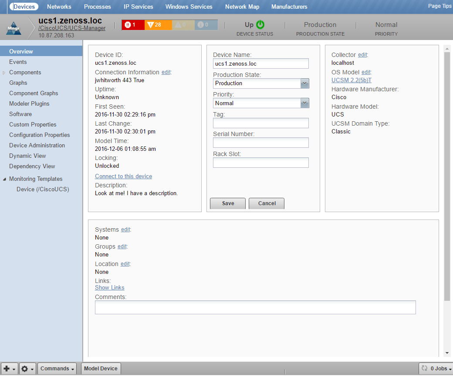Open the critical events counter showing 1

point(133,25)
